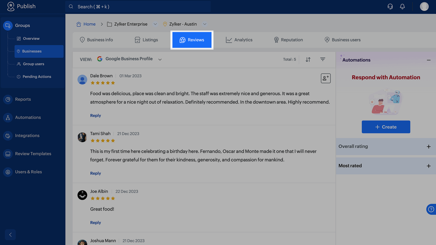Open Google Business Profile view dropdown
The width and height of the screenshot is (436, 245).
point(160,59)
